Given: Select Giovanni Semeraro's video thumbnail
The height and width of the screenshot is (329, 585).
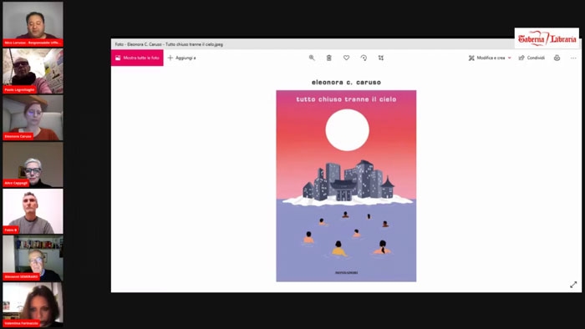Looking at the screenshot, I should tap(33, 258).
